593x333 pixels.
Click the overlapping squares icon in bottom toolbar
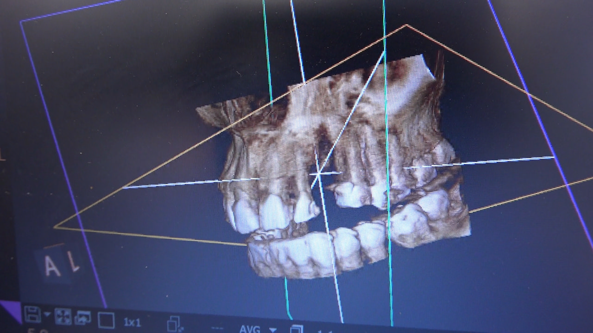point(176,324)
